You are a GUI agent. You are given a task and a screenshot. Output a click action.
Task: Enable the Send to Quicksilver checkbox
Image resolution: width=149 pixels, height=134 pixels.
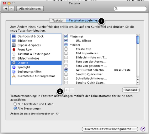point(66,74)
